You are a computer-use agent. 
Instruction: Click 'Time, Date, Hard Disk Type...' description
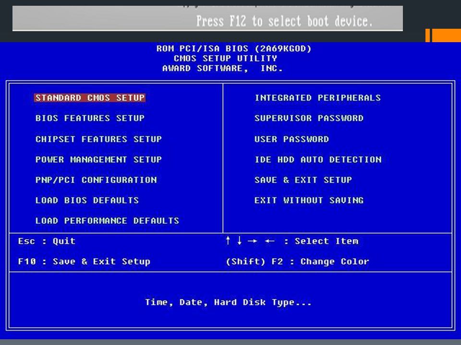(228, 302)
